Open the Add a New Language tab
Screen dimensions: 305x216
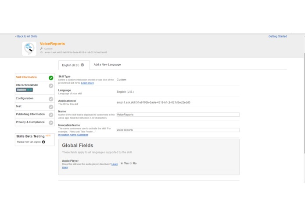click(107, 65)
